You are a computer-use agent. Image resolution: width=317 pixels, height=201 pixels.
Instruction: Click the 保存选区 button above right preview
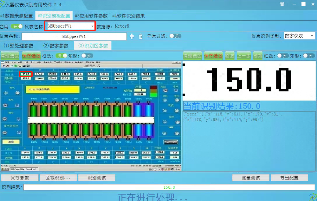(213, 55)
